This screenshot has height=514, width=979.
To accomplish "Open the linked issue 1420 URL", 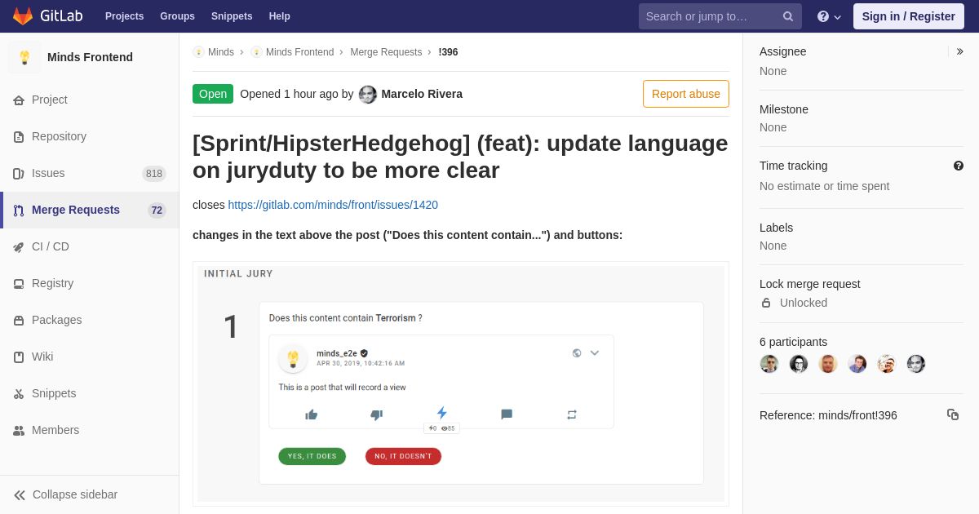I will point(333,205).
